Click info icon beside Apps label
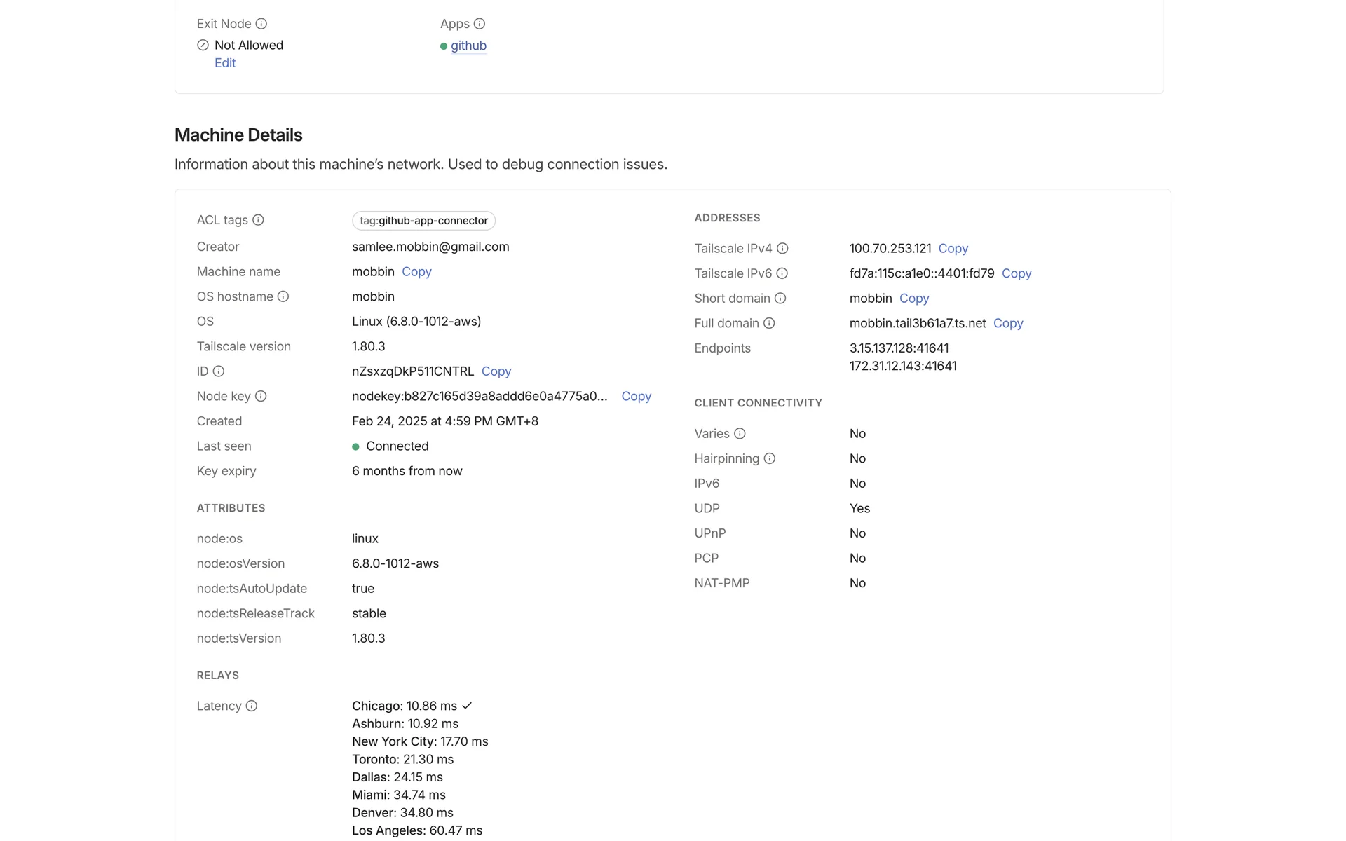This screenshot has height=841, width=1346. [x=480, y=24]
